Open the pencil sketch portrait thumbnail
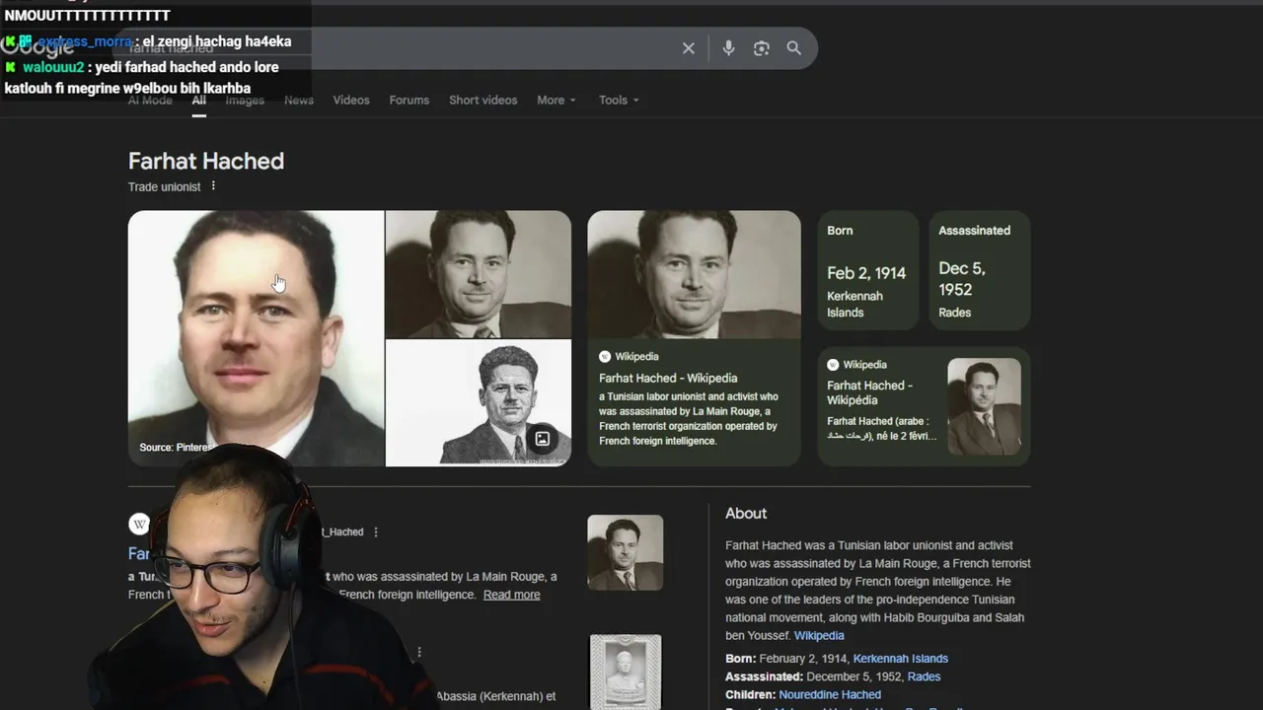The width and height of the screenshot is (1263, 710). 479,403
